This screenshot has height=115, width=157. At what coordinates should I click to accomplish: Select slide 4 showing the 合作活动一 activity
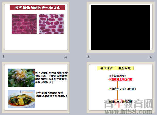pyautogui.click(x=120, y=88)
